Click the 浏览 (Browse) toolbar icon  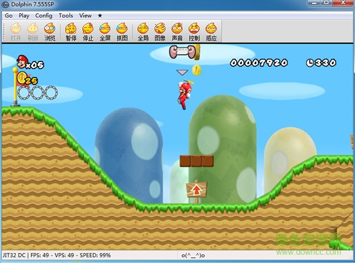click(x=50, y=31)
